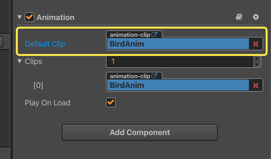
Task: Click the [0] clip index label
Action: (38, 85)
